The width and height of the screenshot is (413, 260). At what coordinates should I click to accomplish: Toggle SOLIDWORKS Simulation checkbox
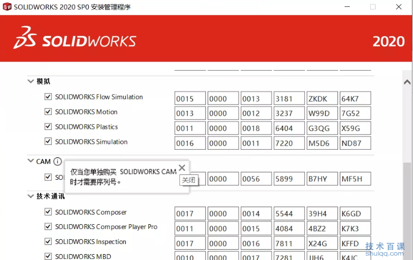pyautogui.click(x=48, y=141)
